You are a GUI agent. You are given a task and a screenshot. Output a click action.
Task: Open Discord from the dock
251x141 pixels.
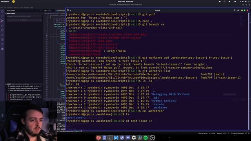(x=128, y=137)
